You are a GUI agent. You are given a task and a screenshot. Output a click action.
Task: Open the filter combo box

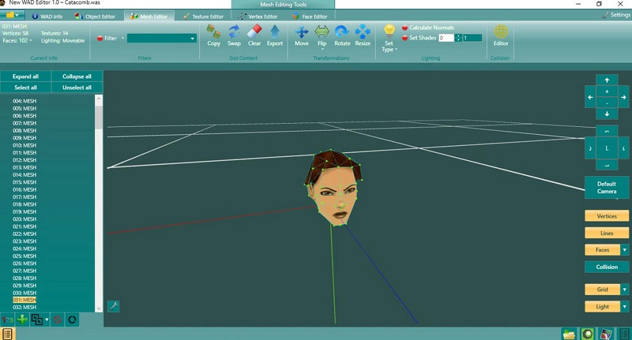162,38
